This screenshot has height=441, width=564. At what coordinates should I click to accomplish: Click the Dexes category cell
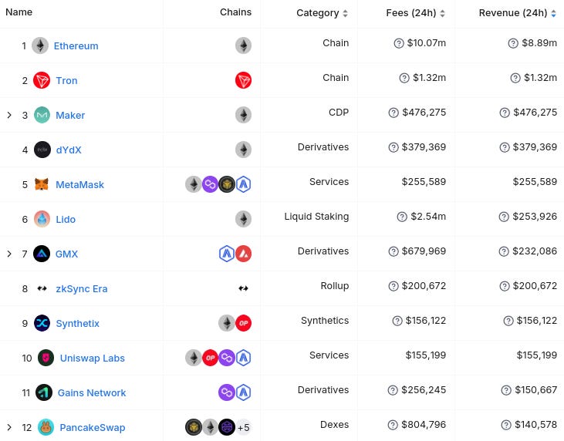(335, 425)
